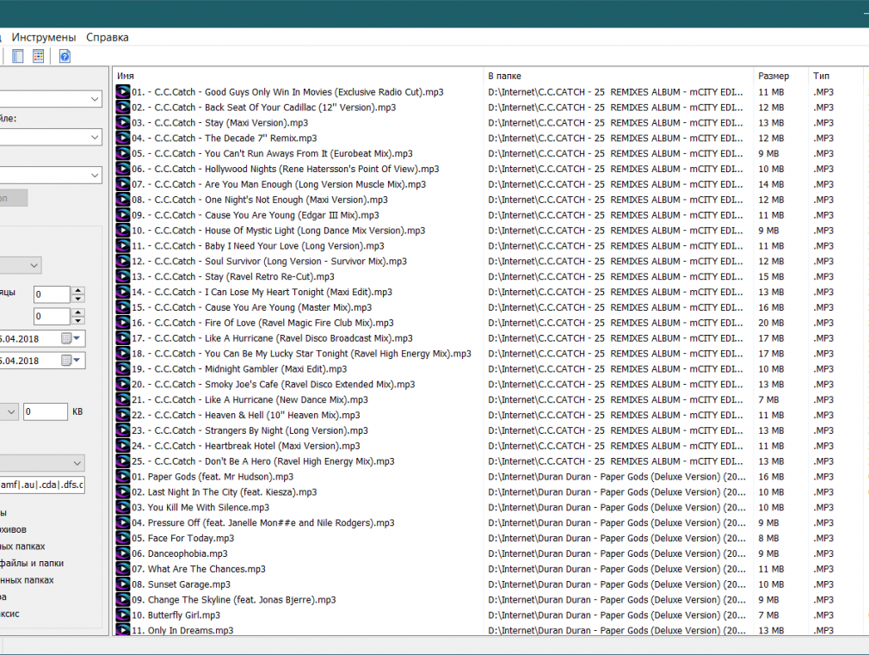Expand the combo box under the 'йле:' label
This screenshot has height=655, width=869.
point(95,137)
